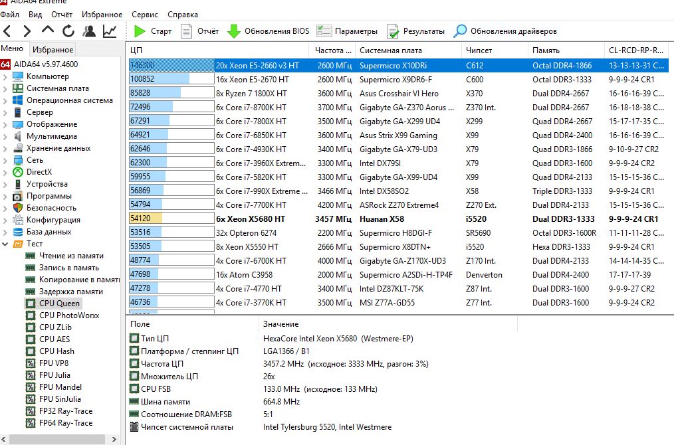Sort by the Чипсет column header

click(x=495, y=50)
